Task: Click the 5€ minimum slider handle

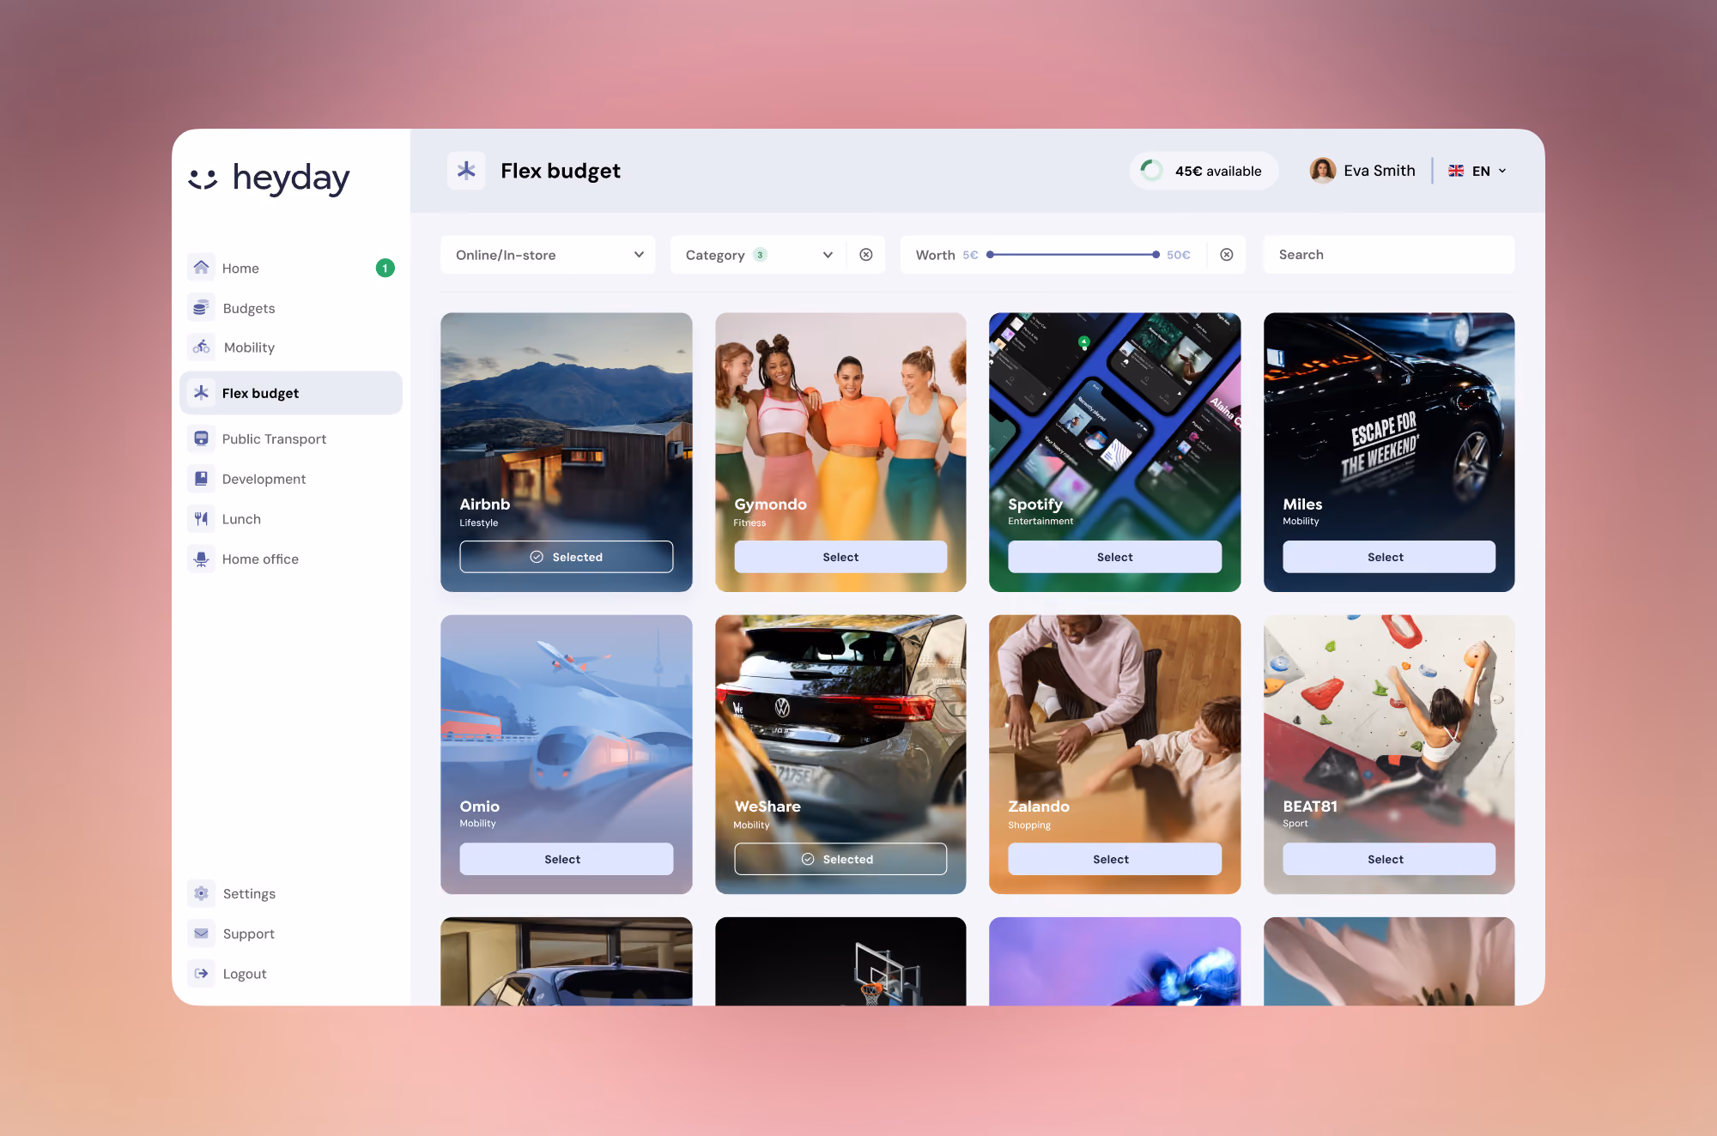Action: (x=990, y=255)
